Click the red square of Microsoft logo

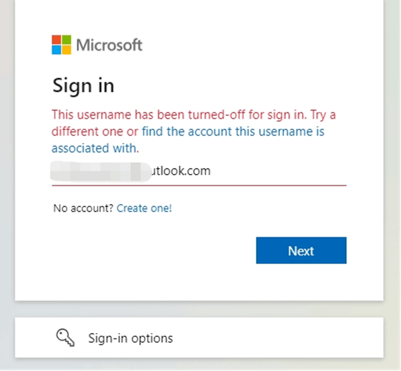pyautogui.click(x=56, y=40)
